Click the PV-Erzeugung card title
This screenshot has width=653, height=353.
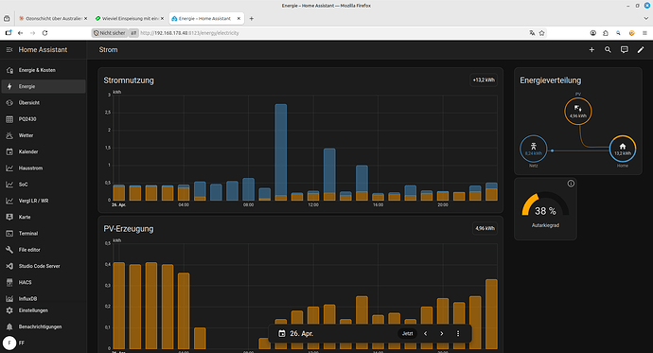129,228
